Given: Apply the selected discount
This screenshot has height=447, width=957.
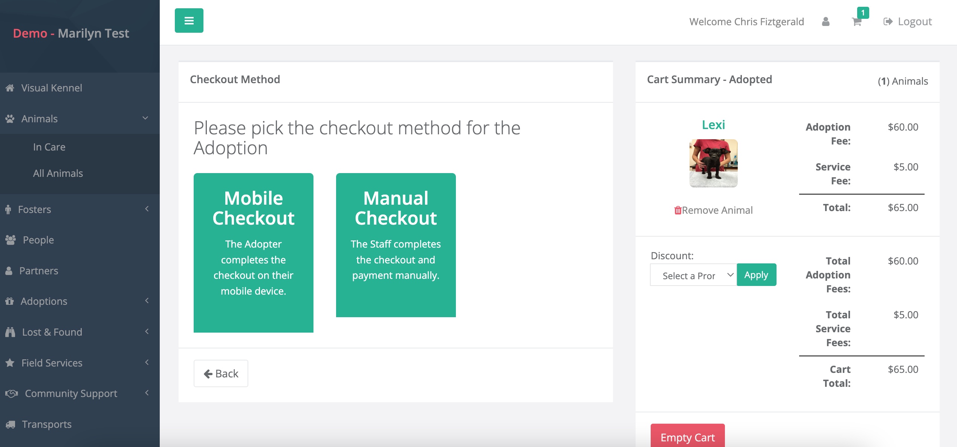Looking at the screenshot, I should tap(756, 275).
